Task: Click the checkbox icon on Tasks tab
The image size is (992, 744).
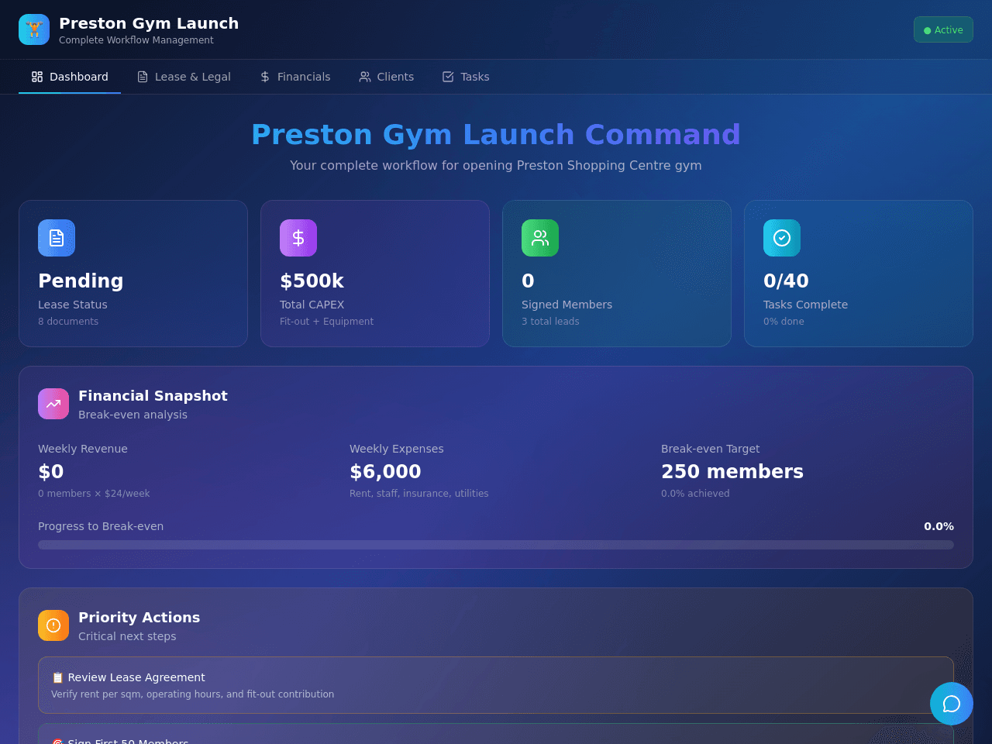Action: pos(448,77)
